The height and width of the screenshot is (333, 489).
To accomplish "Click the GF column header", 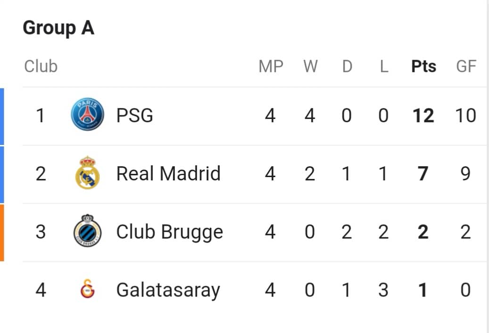I will pyautogui.click(x=466, y=66).
